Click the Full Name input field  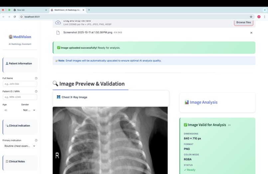click(x=20, y=84)
